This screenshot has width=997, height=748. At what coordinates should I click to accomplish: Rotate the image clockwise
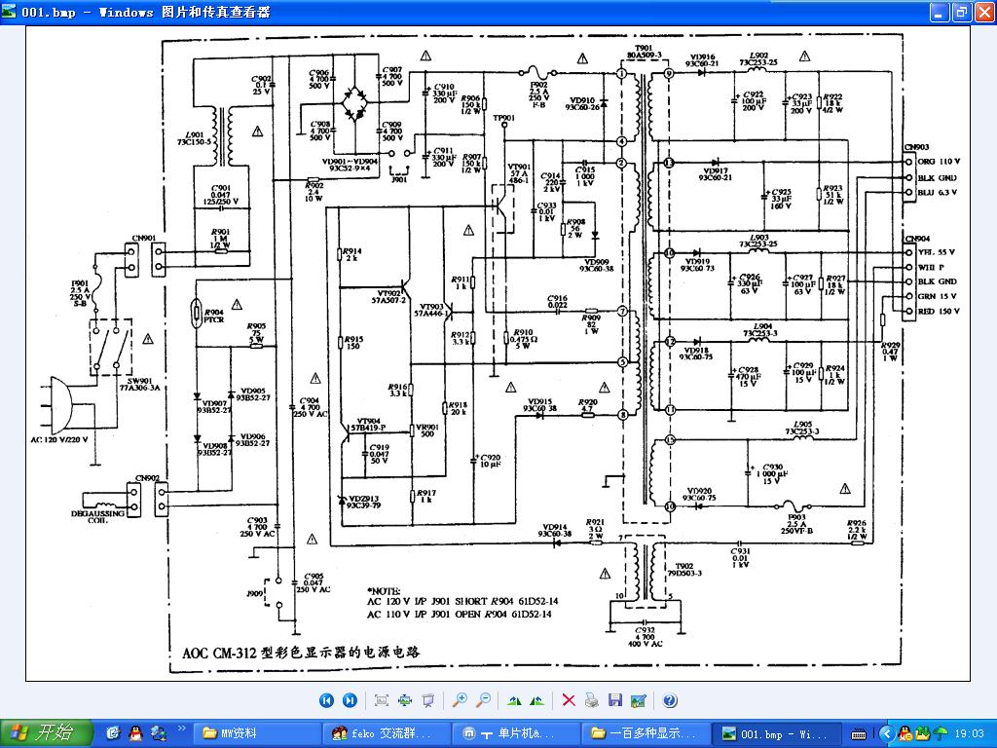click(514, 700)
